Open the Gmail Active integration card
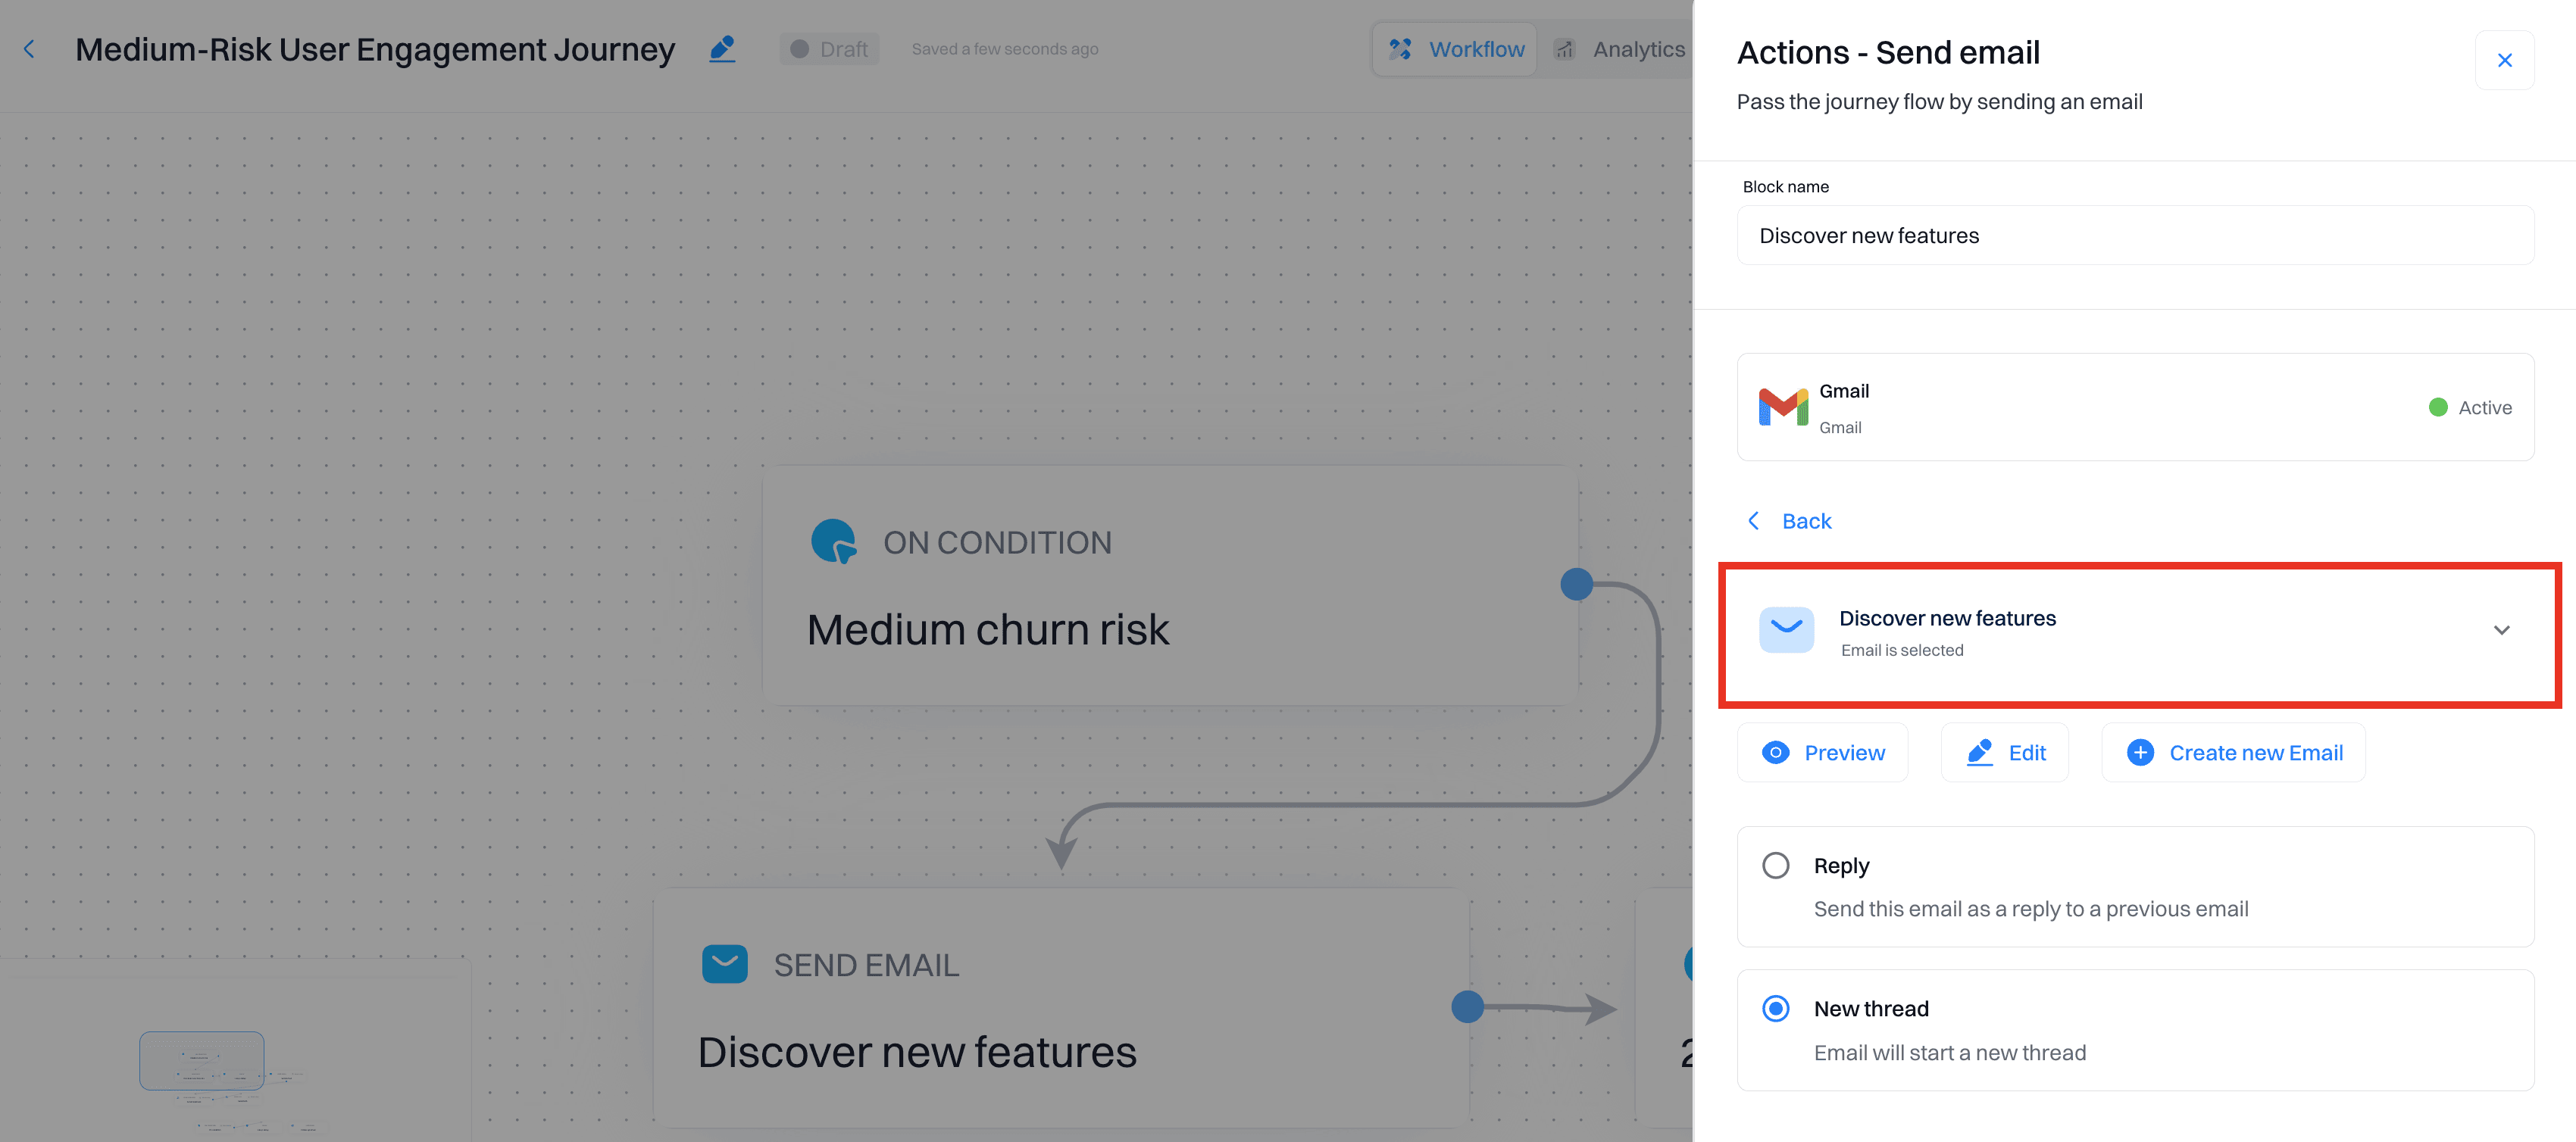This screenshot has width=2576, height=1142. pyautogui.click(x=2134, y=407)
